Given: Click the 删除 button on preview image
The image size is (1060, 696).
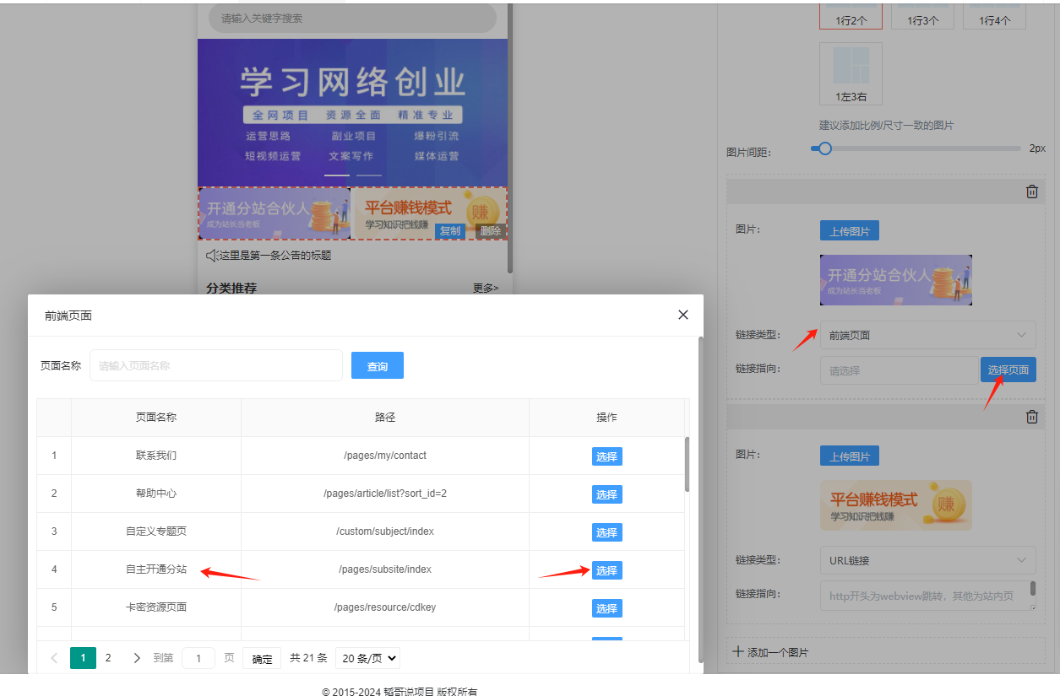Looking at the screenshot, I should [491, 231].
